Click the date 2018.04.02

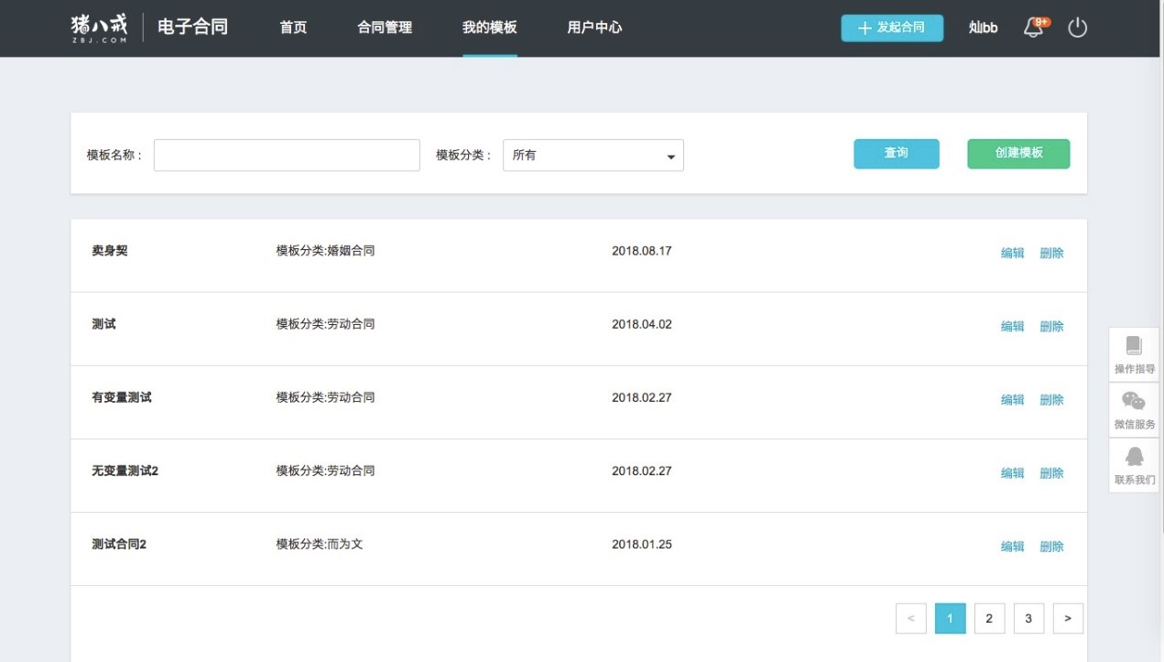642,323
